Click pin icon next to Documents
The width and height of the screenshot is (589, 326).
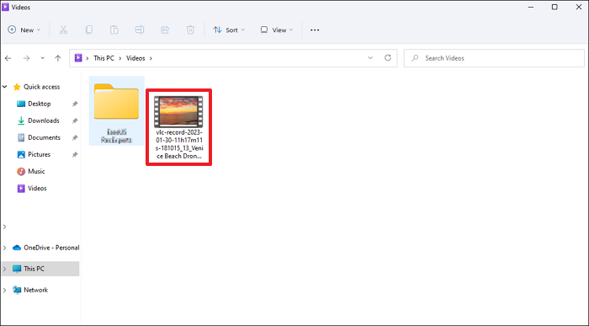(75, 138)
